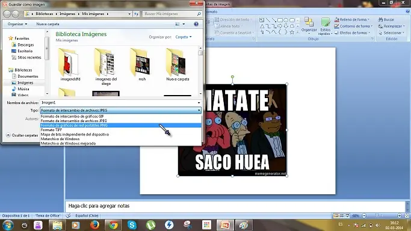Expand the view options arrow in dialog
Viewport: 411px width, 231px height.
pyautogui.click(x=184, y=24)
